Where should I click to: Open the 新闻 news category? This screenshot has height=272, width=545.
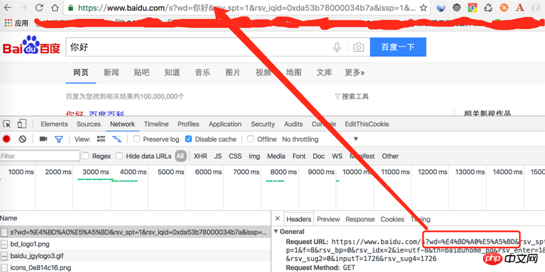(111, 73)
